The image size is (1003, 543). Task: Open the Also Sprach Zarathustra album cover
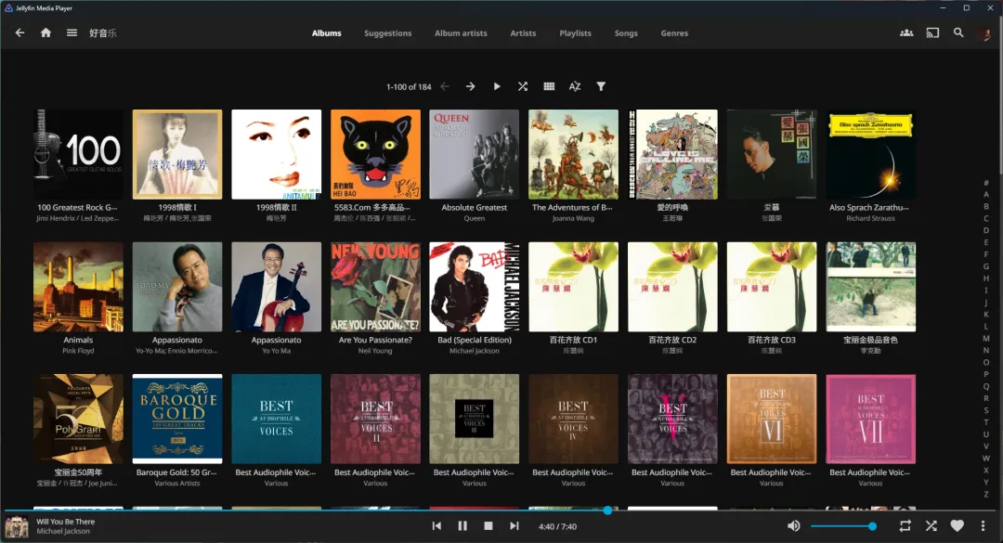pyautogui.click(x=870, y=154)
